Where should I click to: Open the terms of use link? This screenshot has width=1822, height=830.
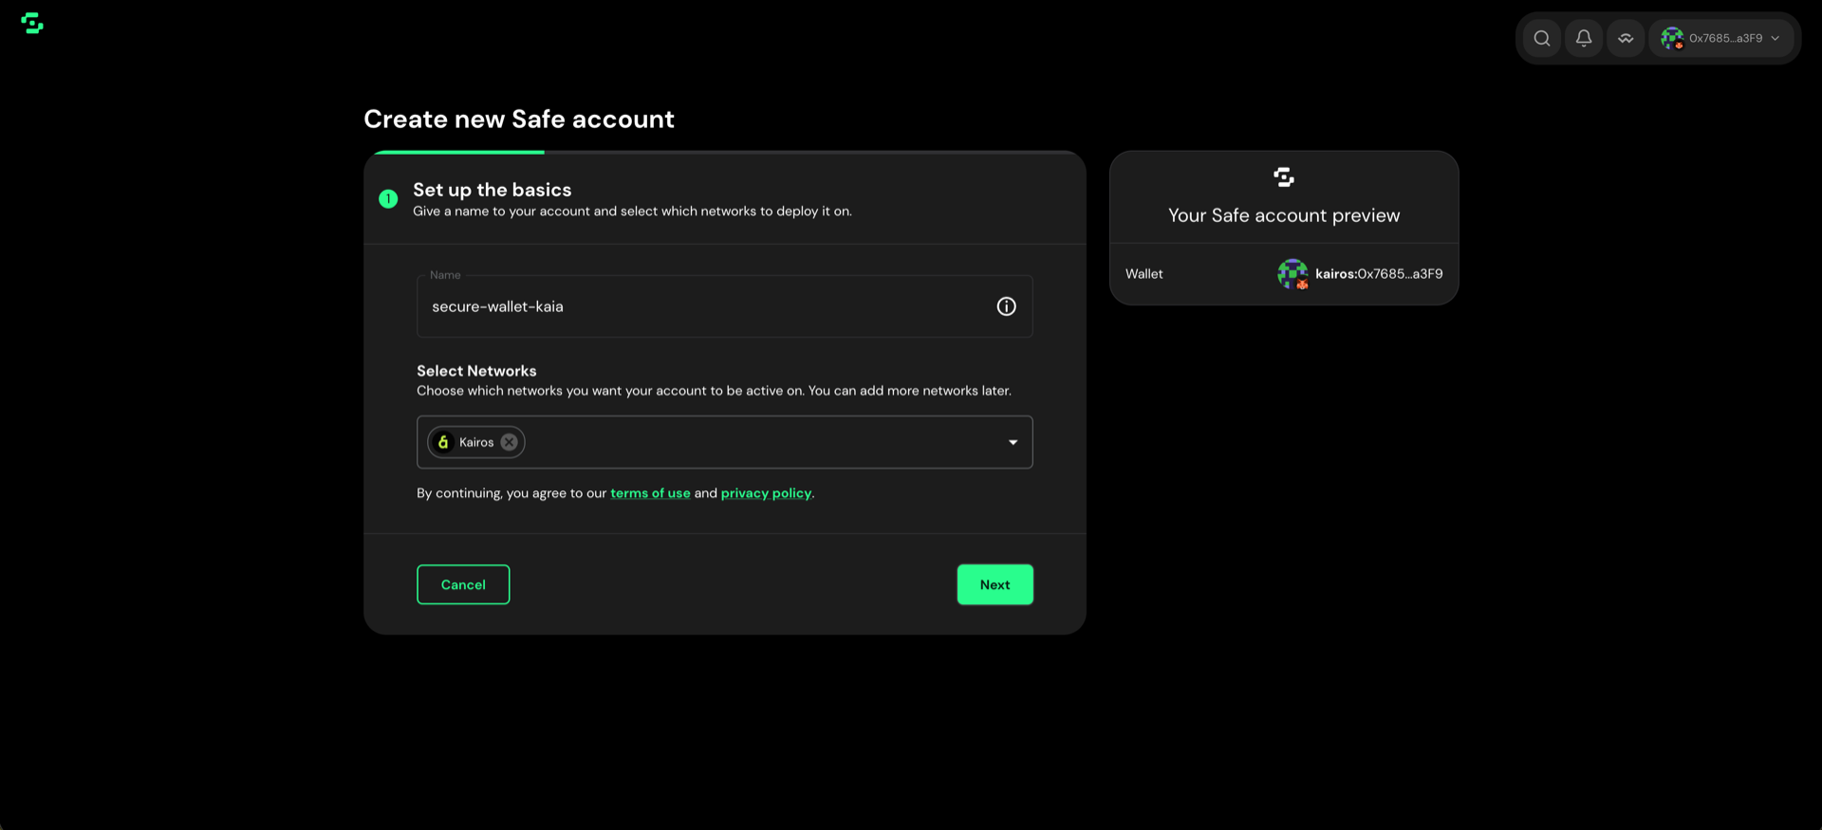pos(650,493)
